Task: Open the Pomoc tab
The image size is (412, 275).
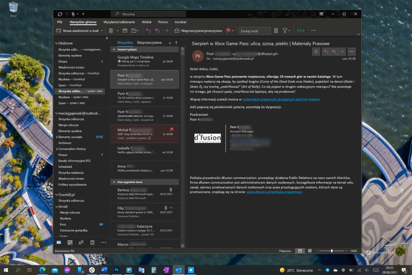Action: point(163,22)
